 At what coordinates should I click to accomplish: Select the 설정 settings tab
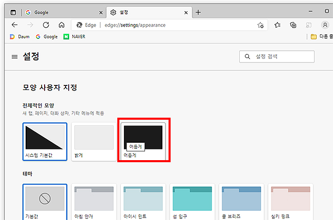149,12
